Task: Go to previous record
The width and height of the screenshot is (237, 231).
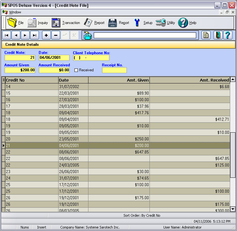Action: click(x=16, y=35)
